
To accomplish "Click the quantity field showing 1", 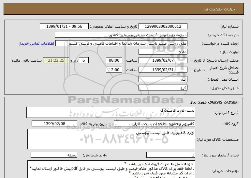I will click(171, 155).
